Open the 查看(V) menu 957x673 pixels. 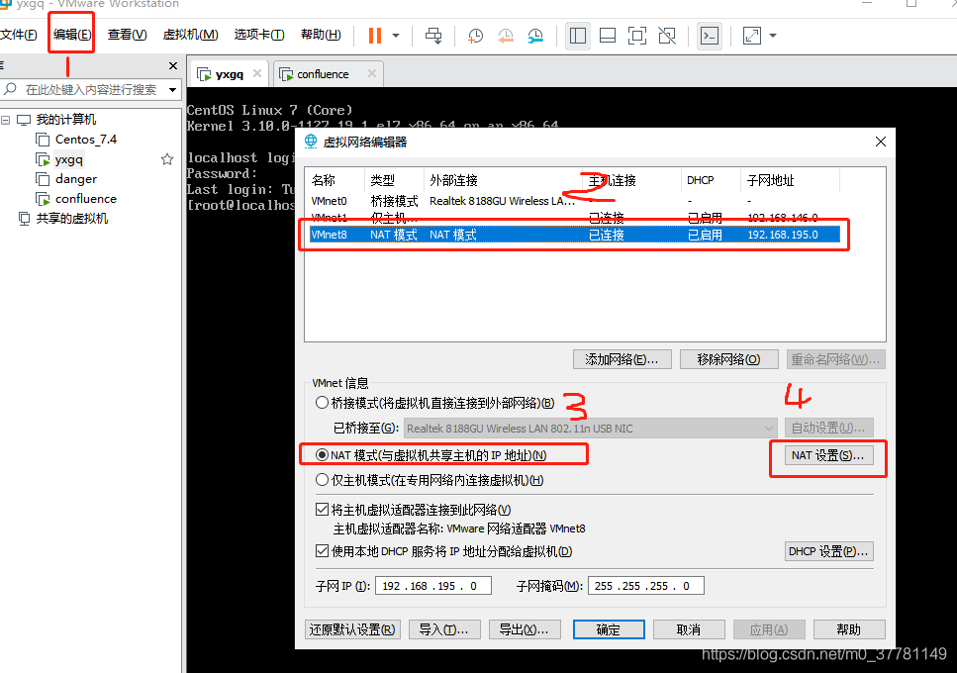pyautogui.click(x=127, y=35)
